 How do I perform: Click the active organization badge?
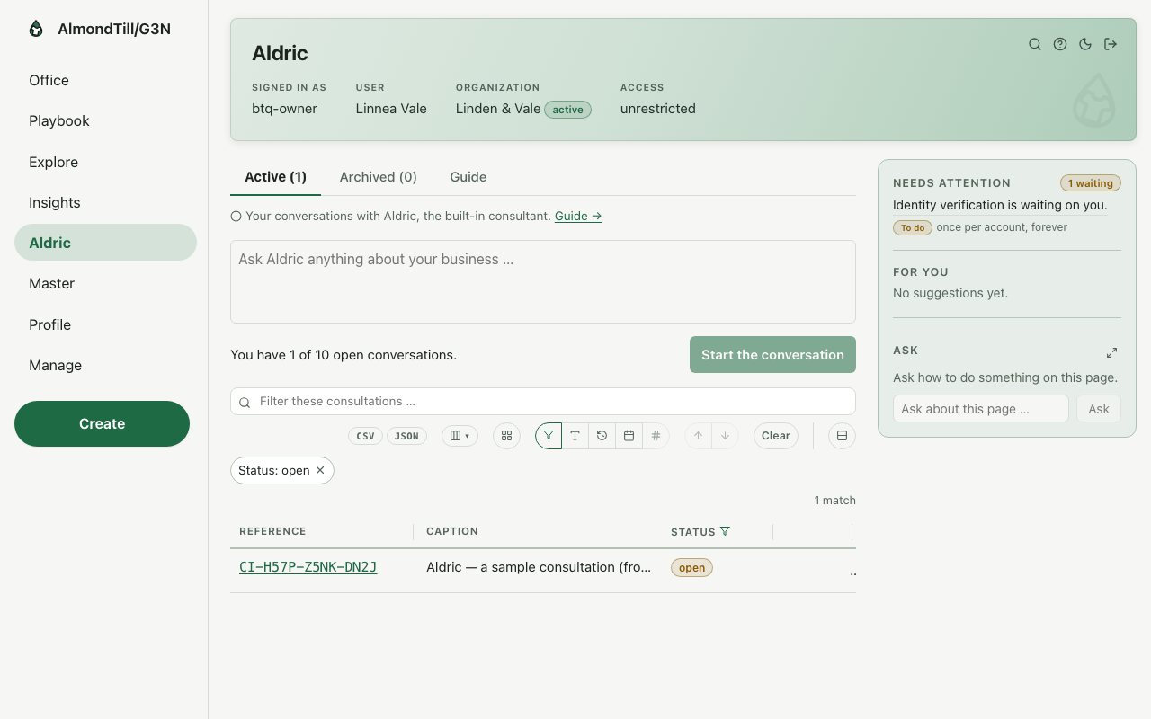pyautogui.click(x=567, y=110)
